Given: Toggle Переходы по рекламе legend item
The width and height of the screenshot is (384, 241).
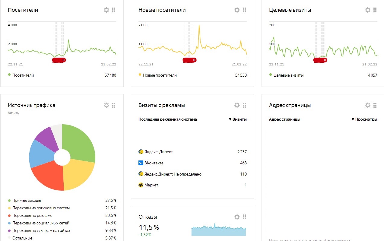Looking at the screenshot, I should 30,215.
